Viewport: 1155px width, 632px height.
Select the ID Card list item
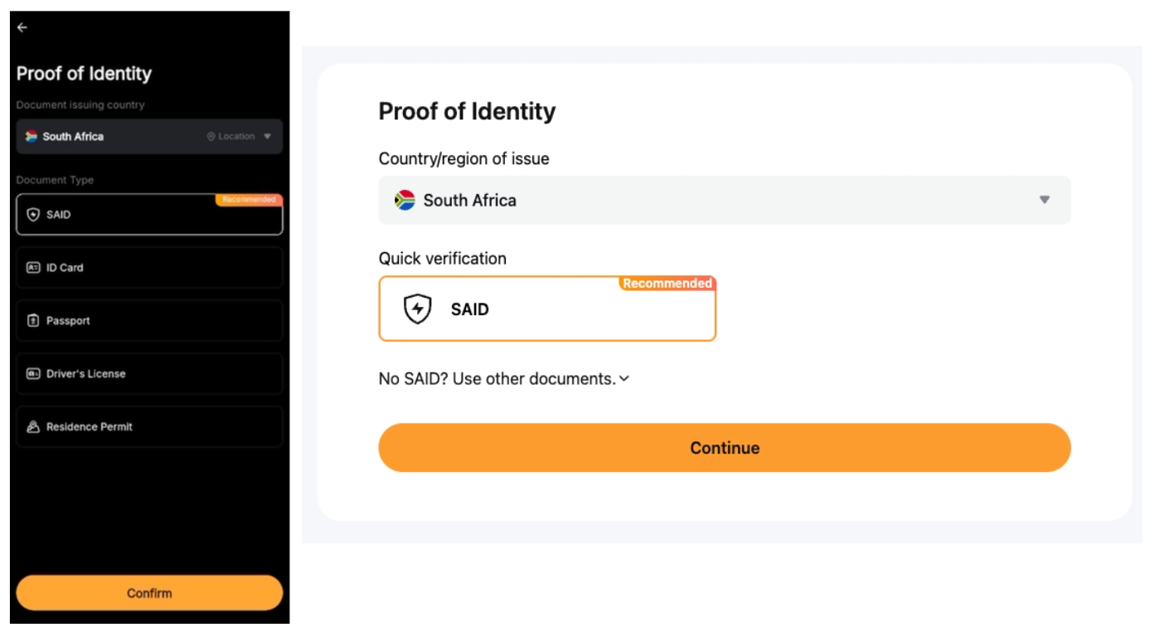[149, 268]
